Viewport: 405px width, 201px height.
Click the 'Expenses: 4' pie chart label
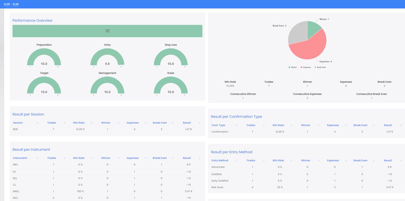326,61
